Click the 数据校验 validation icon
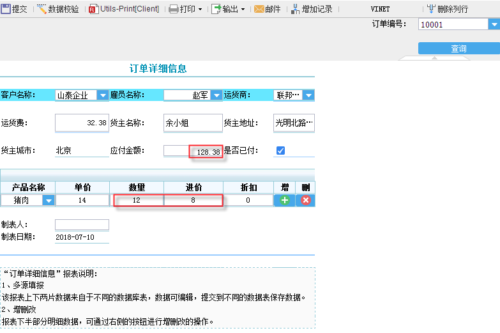This screenshot has height=333, width=500. click(x=42, y=8)
